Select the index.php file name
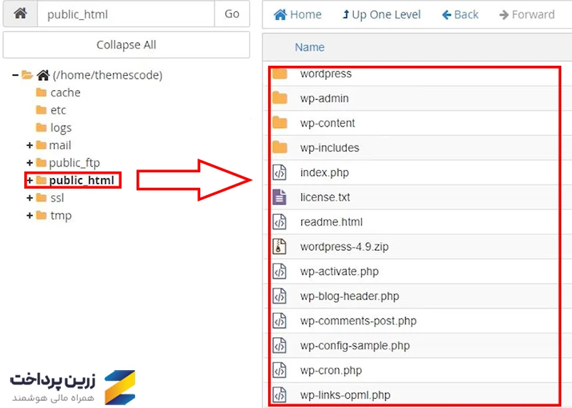The height and width of the screenshot is (408, 572). (x=325, y=173)
